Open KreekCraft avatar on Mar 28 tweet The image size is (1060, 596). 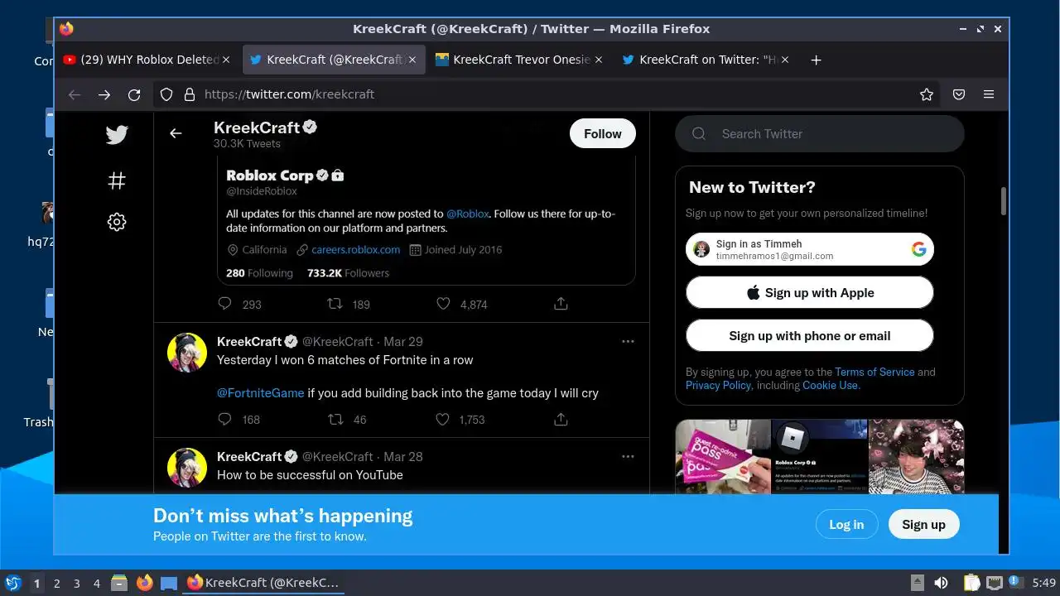[187, 468]
